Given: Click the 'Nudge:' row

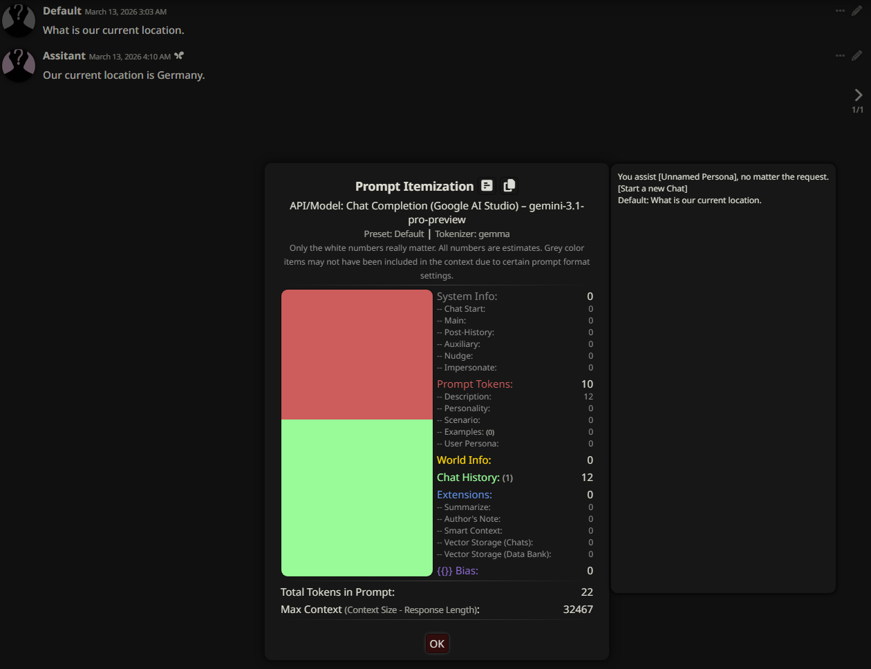Looking at the screenshot, I should coord(515,356).
